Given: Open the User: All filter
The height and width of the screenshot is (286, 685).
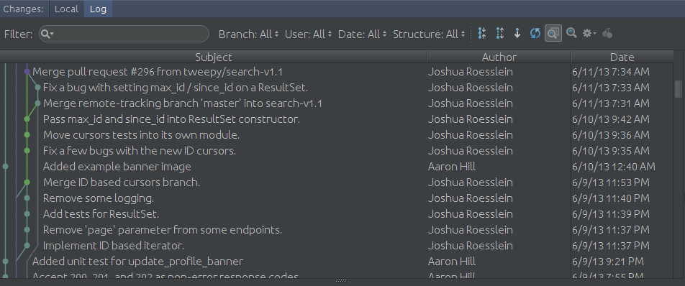Looking at the screenshot, I should coord(309,34).
